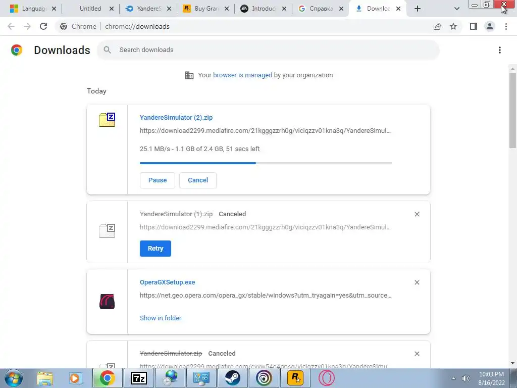Open the net.geo.opera.com source URL
The image size is (517, 388).
pyautogui.click(x=266, y=295)
